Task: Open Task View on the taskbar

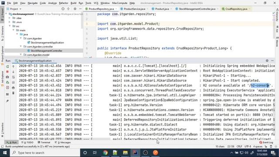Action: (x=95, y=153)
